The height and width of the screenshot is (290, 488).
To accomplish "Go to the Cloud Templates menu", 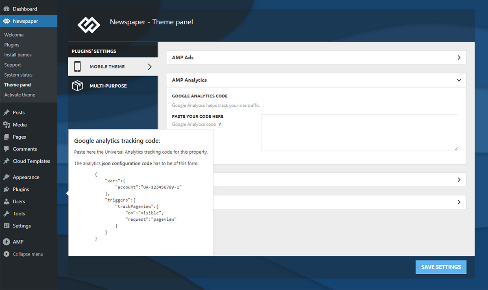I will pos(28,161).
